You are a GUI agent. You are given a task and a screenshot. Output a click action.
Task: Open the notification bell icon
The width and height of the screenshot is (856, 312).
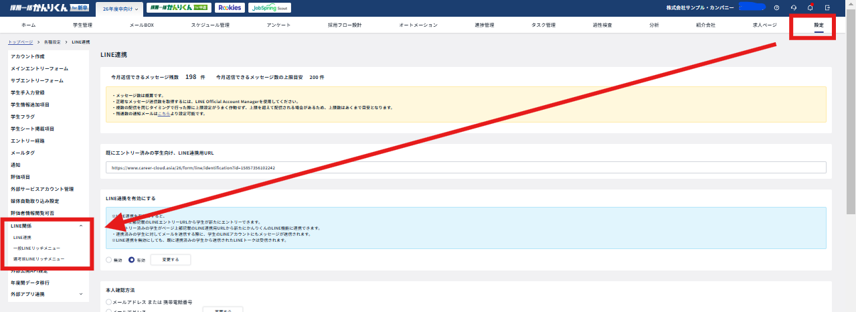pyautogui.click(x=810, y=7)
